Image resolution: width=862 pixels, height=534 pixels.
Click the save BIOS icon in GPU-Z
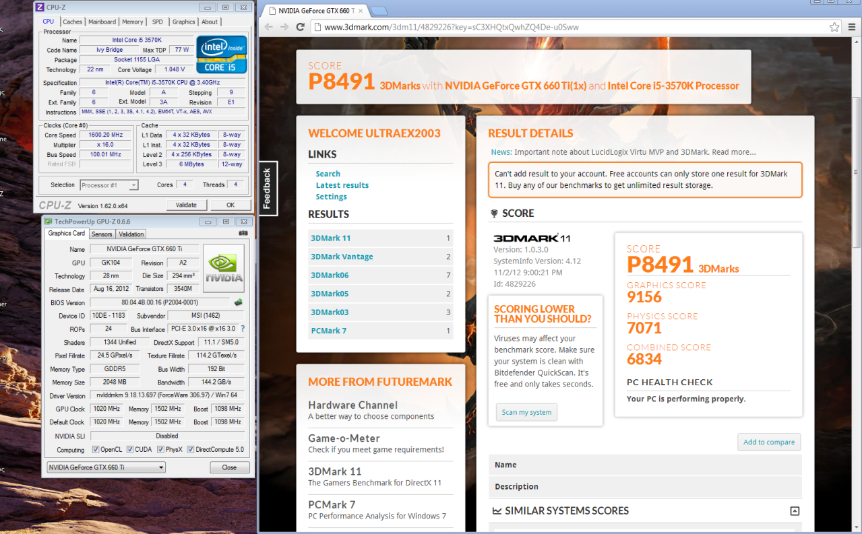[x=238, y=303]
